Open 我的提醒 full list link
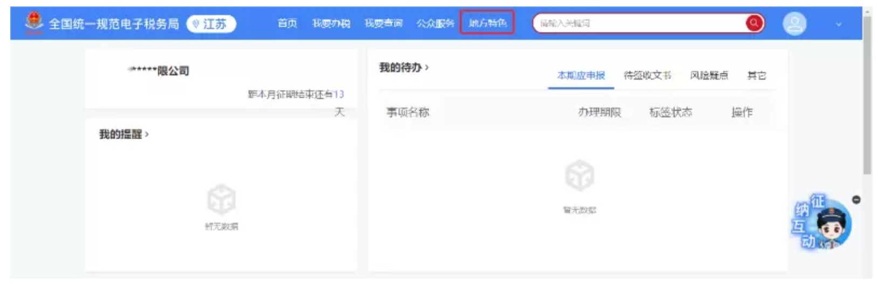Viewport: 878px width, 290px height. (124, 134)
